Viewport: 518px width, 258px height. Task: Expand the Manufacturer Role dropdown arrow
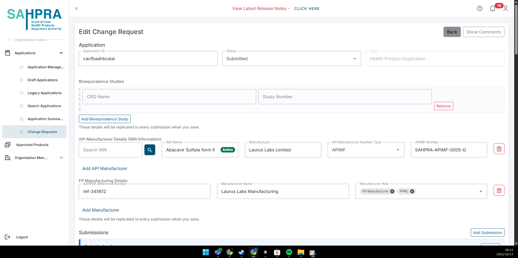coord(480,191)
